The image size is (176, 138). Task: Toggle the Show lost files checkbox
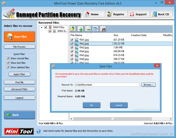click(x=8, y=63)
